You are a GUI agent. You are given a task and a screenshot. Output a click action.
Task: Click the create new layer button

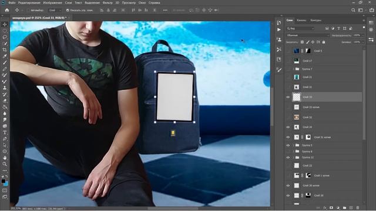[x=351, y=208]
